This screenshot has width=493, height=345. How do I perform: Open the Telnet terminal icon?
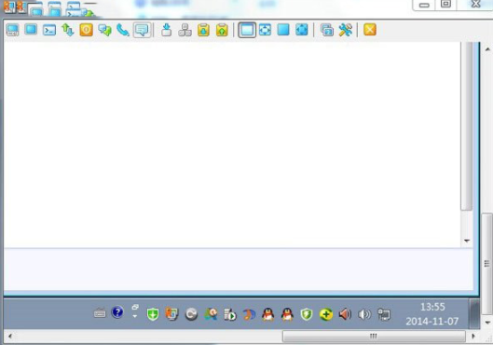49,30
